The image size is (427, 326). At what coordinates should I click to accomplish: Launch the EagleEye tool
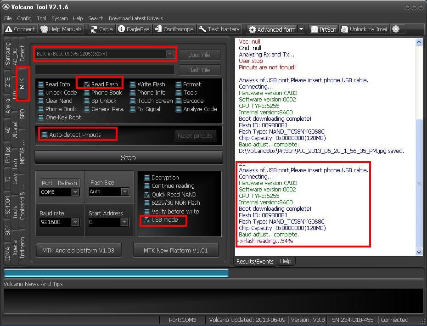[134, 29]
